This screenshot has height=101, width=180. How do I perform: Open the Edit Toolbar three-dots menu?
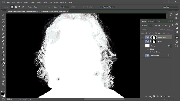pyautogui.click(x=3, y=88)
